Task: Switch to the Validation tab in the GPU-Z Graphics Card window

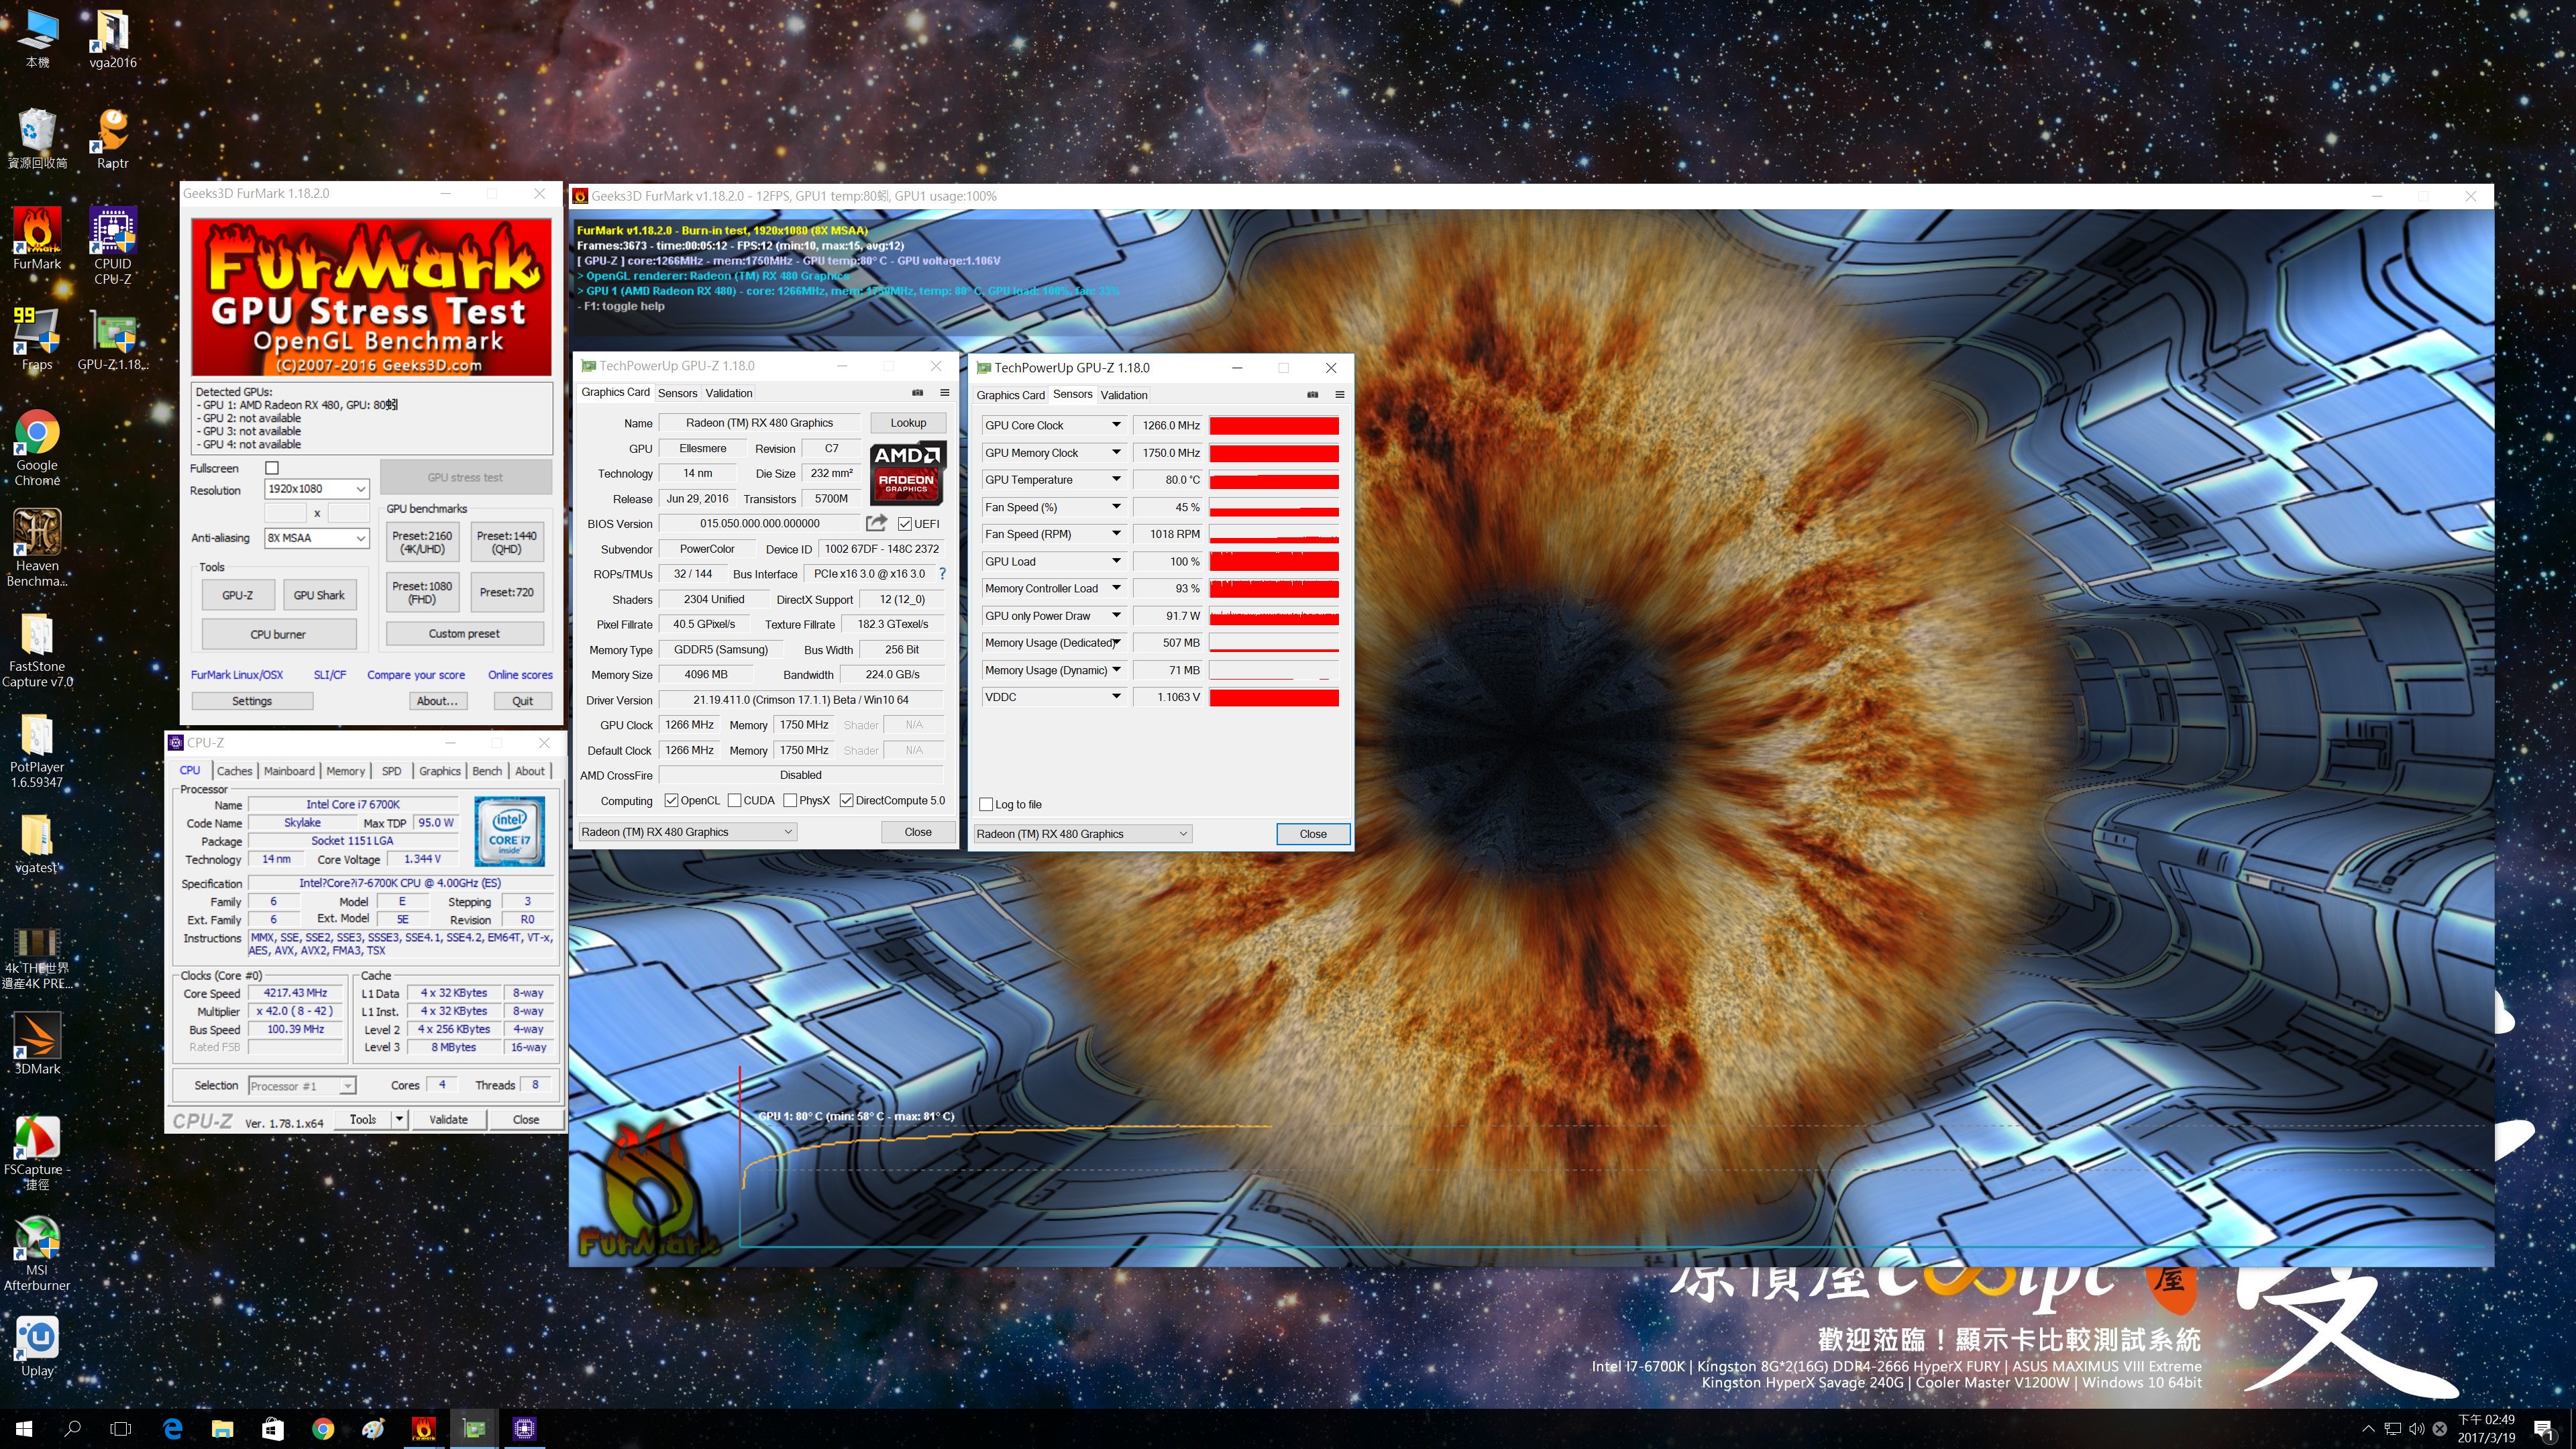Action: (x=728, y=393)
